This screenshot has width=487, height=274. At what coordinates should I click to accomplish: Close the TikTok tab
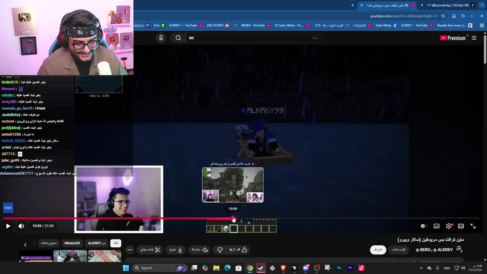[x=422, y=5]
